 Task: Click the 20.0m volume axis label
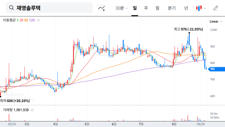214,114
